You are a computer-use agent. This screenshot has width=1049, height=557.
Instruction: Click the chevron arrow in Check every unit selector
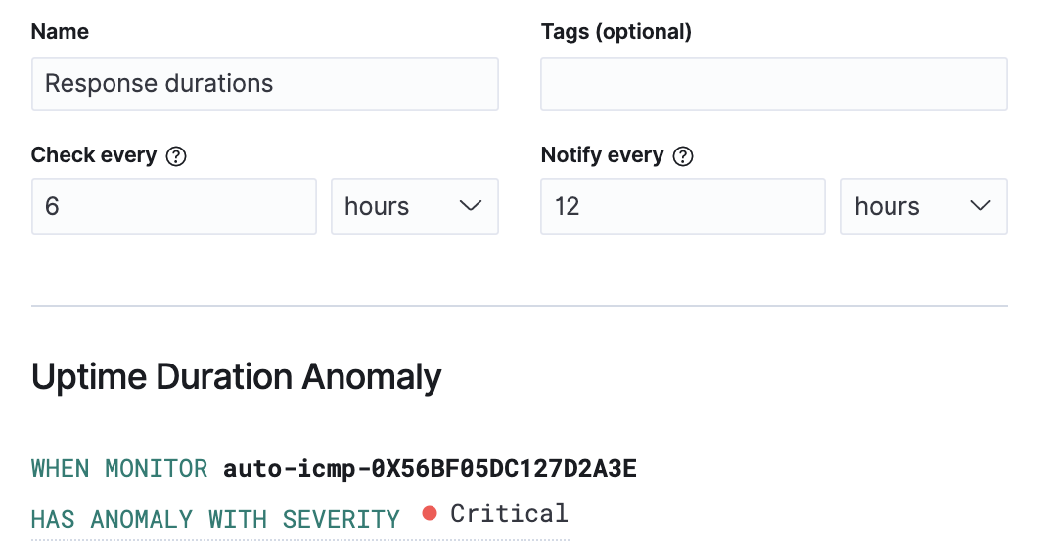[x=471, y=206]
